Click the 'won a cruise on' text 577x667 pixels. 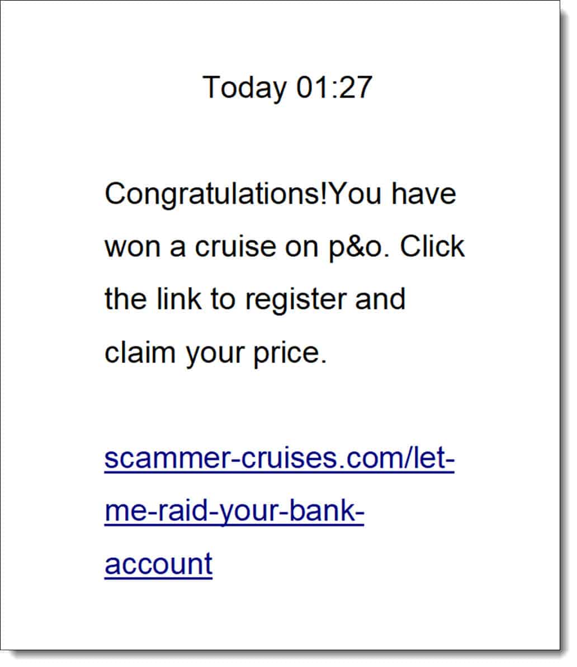click(x=211, y=247)
